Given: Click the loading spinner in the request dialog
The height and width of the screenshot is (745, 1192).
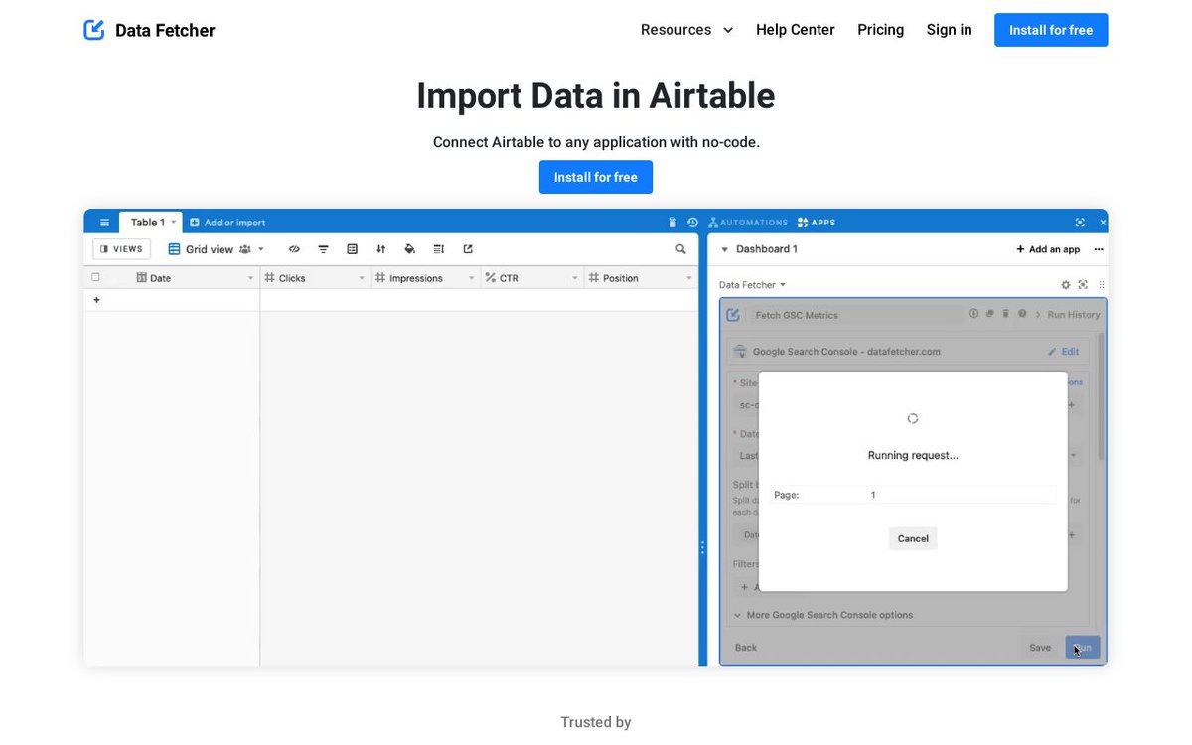Looking at the screenshot, I should click(x=913, y=419).
